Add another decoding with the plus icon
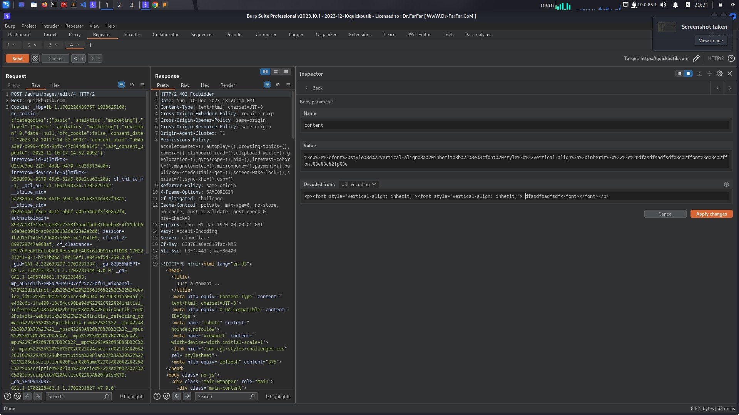739x415 pixels. point(726,184)
